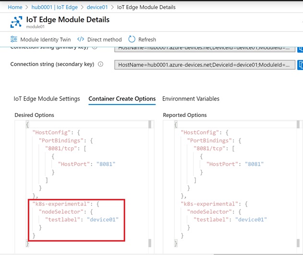
Task: Click "k8s-experimental" key in Desired Options
Action: (61, 204)
